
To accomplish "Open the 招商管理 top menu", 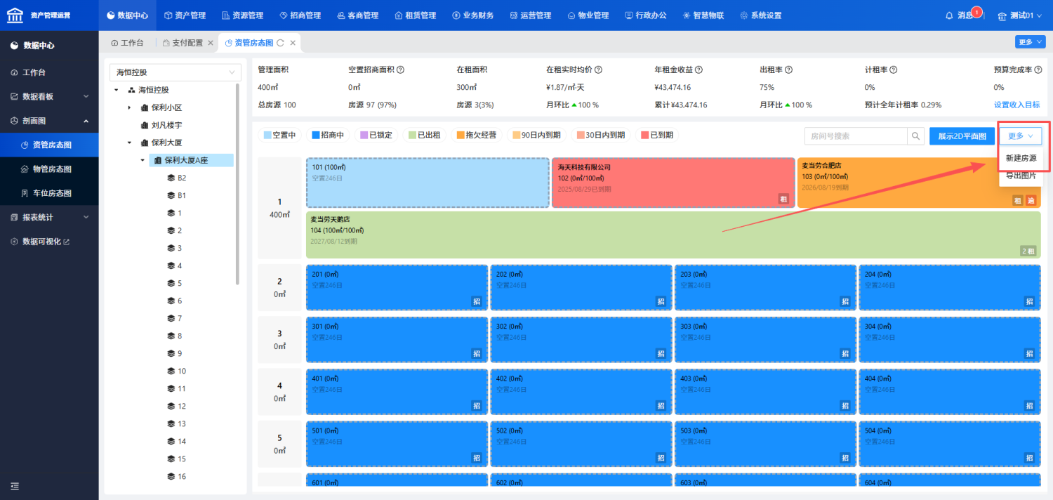I will (x=300, y=15).
